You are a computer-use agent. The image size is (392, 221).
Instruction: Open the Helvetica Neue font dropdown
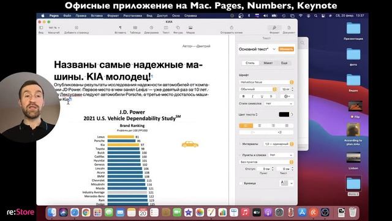(x=266, y=82)
